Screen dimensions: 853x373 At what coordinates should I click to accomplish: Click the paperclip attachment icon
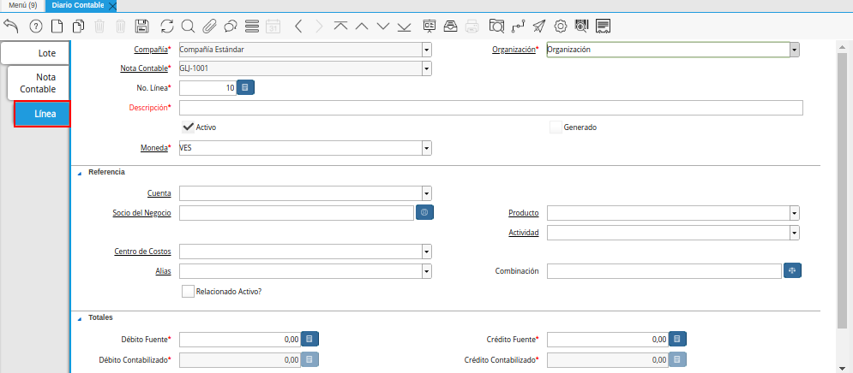tap(209, 26)
